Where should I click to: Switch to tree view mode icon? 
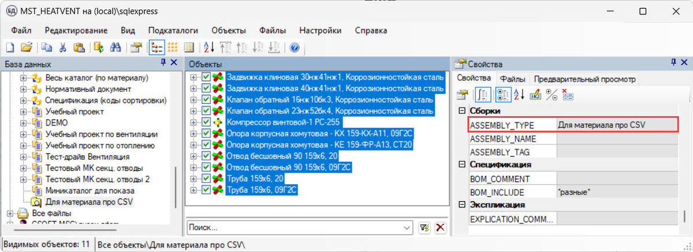coord(156,48)
